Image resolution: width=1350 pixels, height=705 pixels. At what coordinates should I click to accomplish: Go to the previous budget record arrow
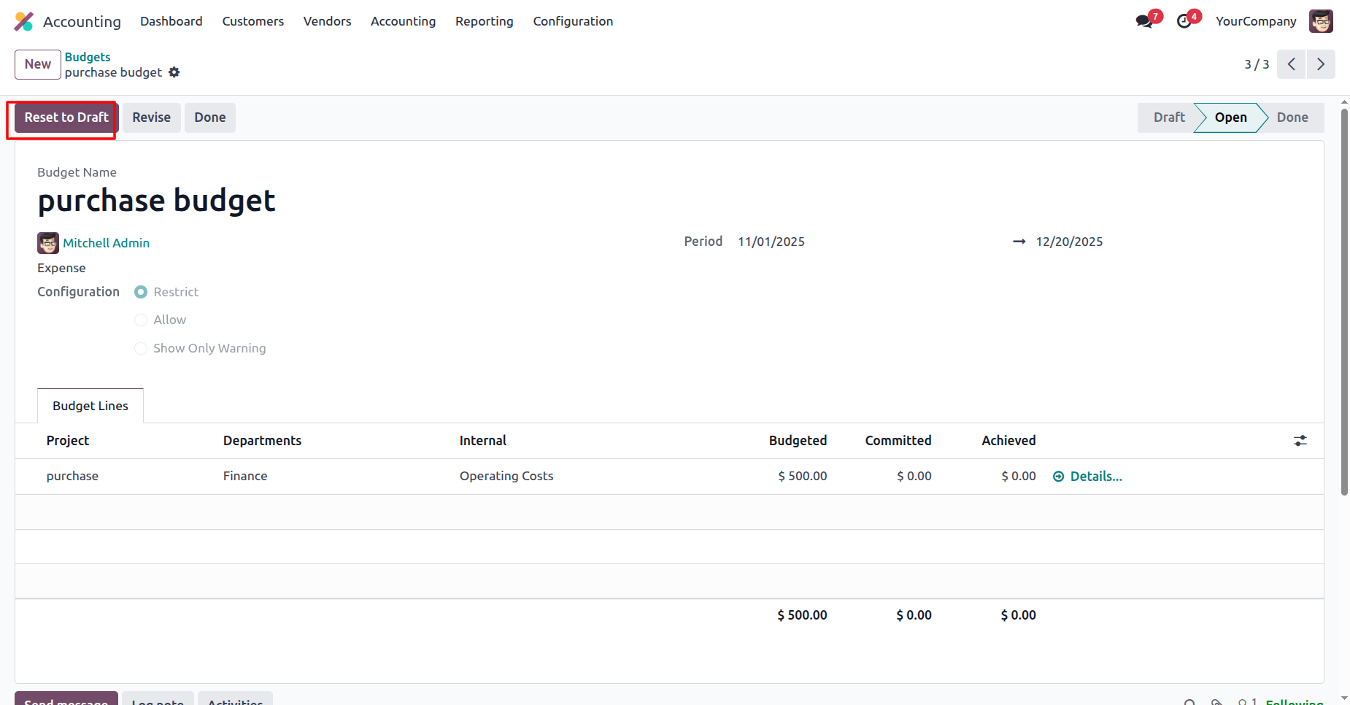1292,64
